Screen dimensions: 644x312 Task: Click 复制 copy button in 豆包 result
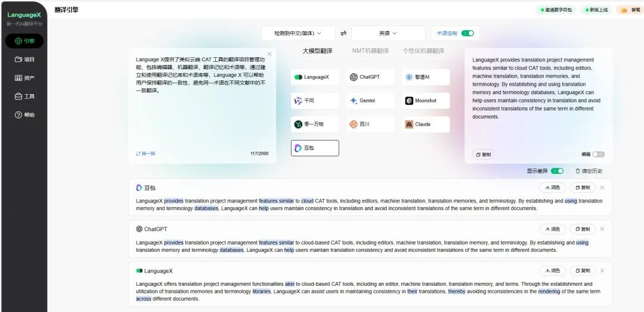point(583,188)
